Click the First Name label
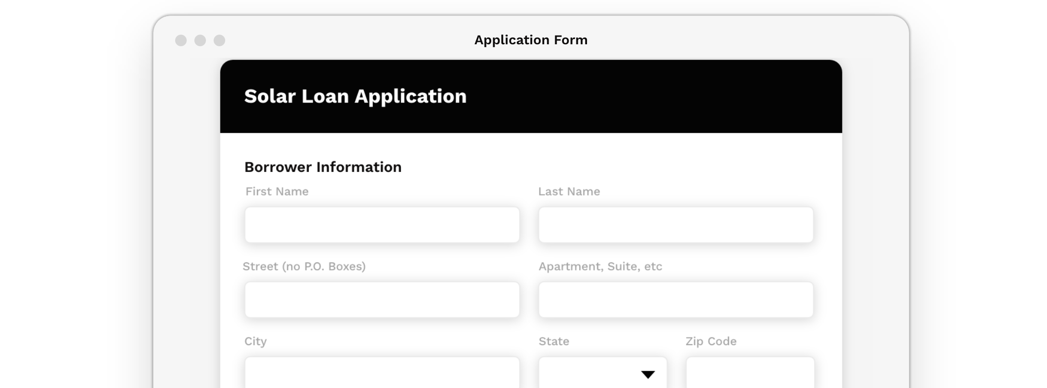 click(277, 191)
